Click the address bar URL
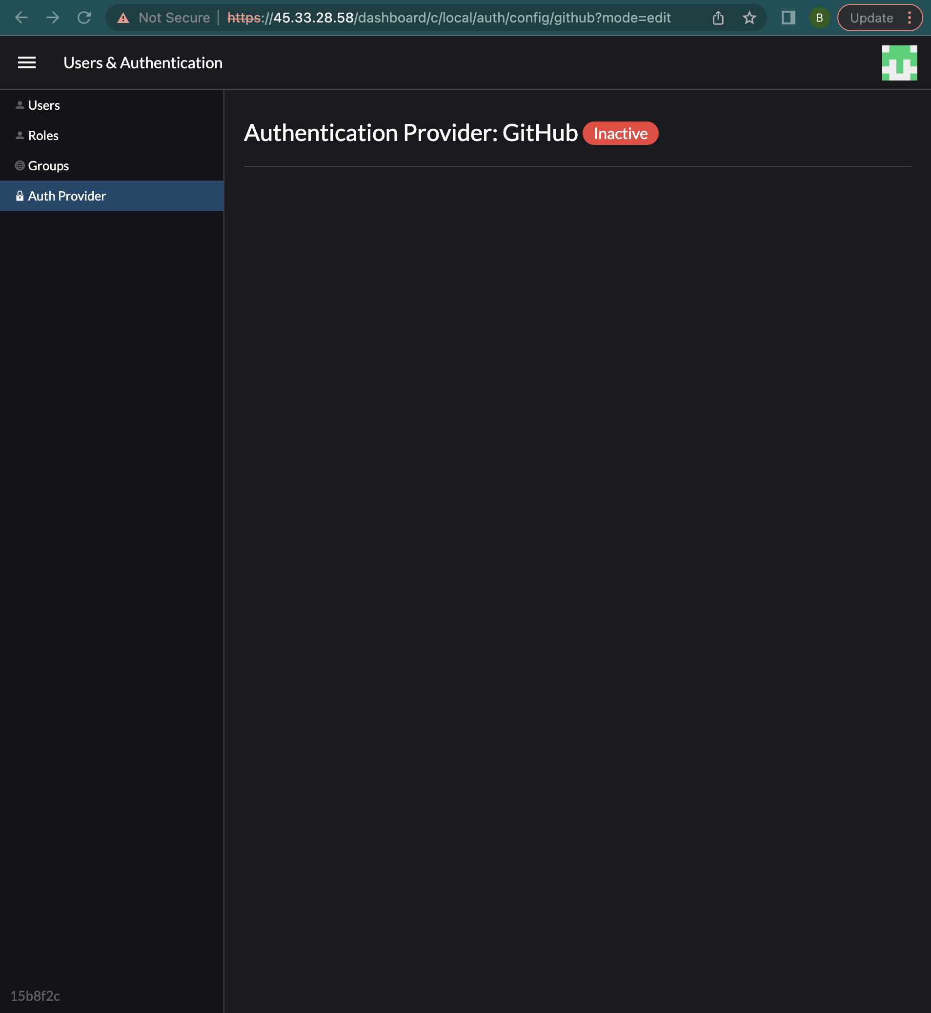Viewport: 931px width, 1013px height. point(448,18)
